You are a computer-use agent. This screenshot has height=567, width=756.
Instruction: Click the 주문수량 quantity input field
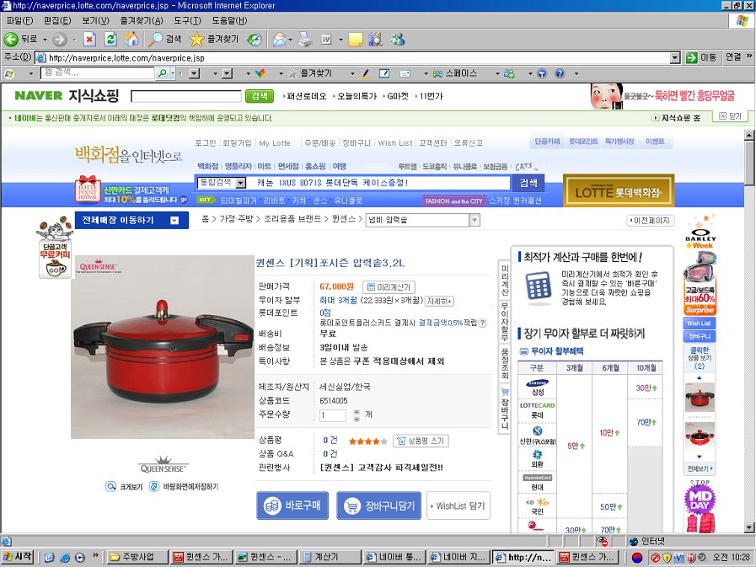[x=333, y=415]
